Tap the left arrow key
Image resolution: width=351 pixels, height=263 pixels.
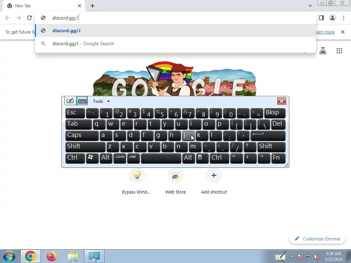tap(237, 159)
